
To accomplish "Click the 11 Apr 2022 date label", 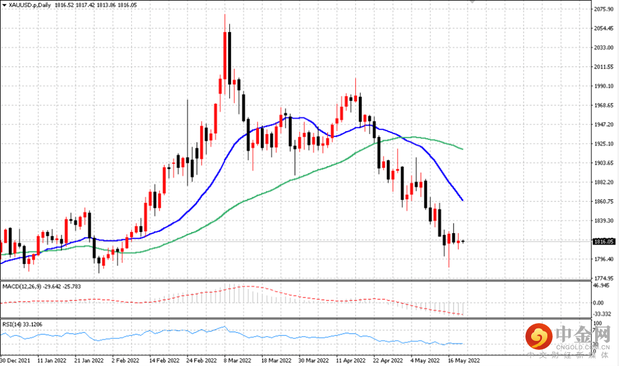I will pyautogui.click(x=350, y=361).
